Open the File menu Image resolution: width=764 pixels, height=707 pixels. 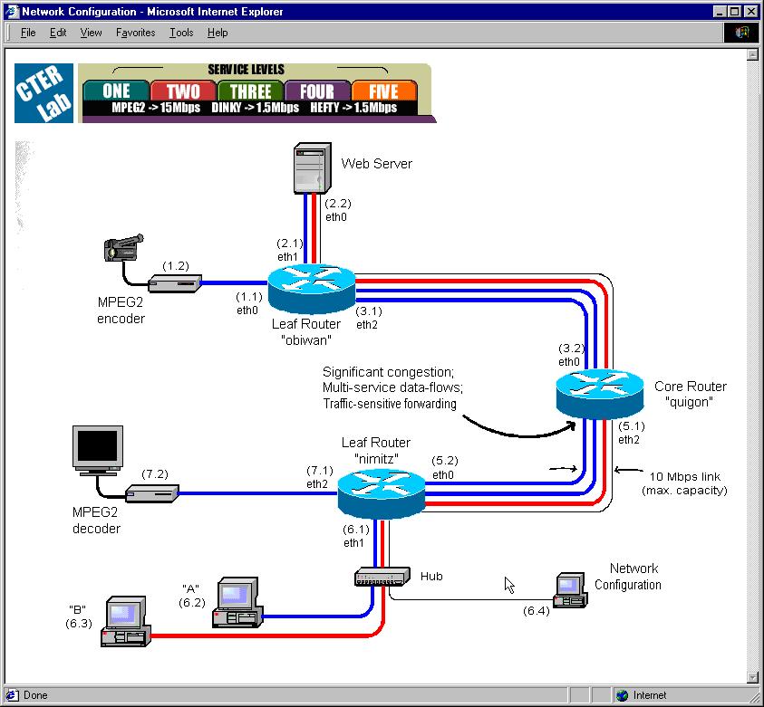28,33
